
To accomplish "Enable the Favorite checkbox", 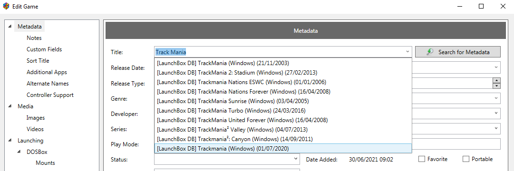I will [x=422, y=159].
